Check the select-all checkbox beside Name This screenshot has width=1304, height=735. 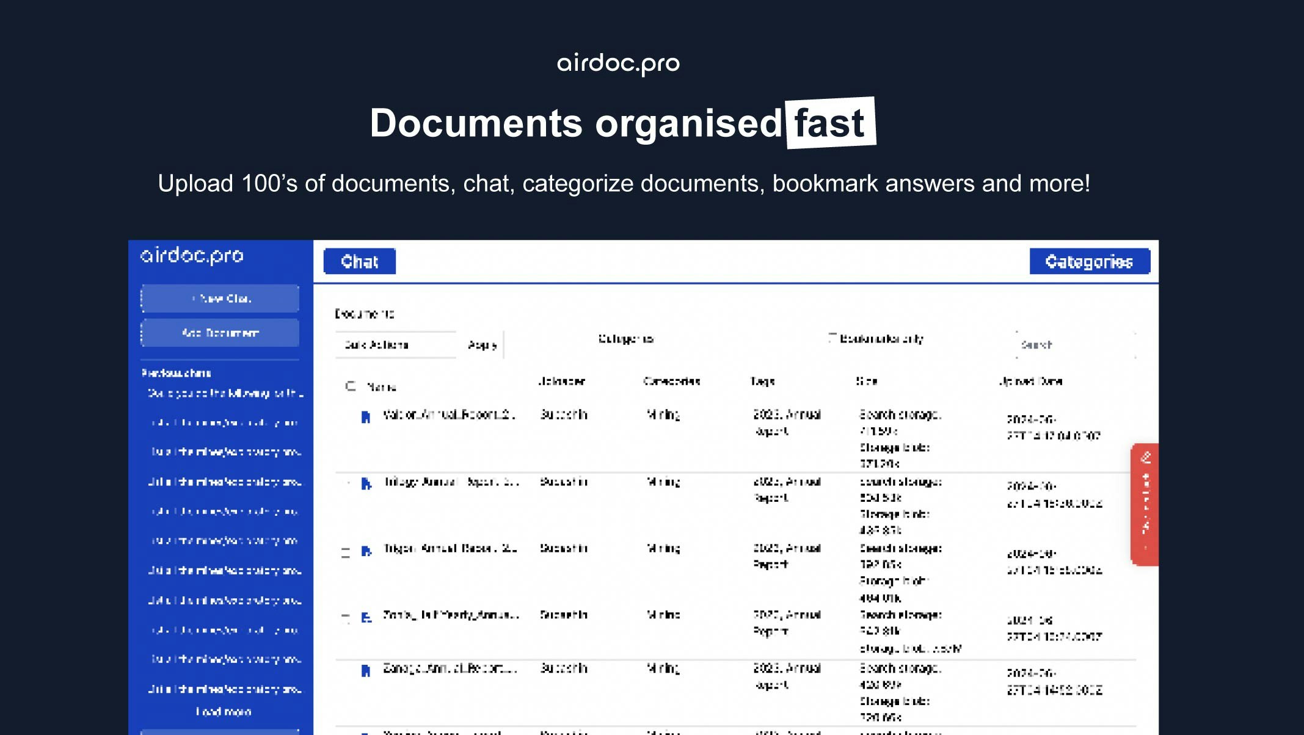pyautogui.click(x=350, y=386)
